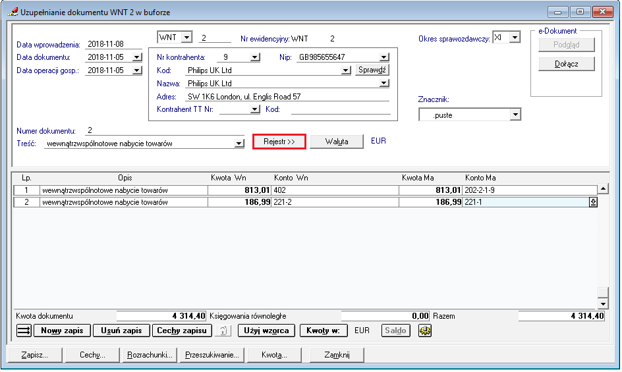Select Konto Wn cell 221-2
This screenshot has width=622, height=372.
[x=335, y=202]
